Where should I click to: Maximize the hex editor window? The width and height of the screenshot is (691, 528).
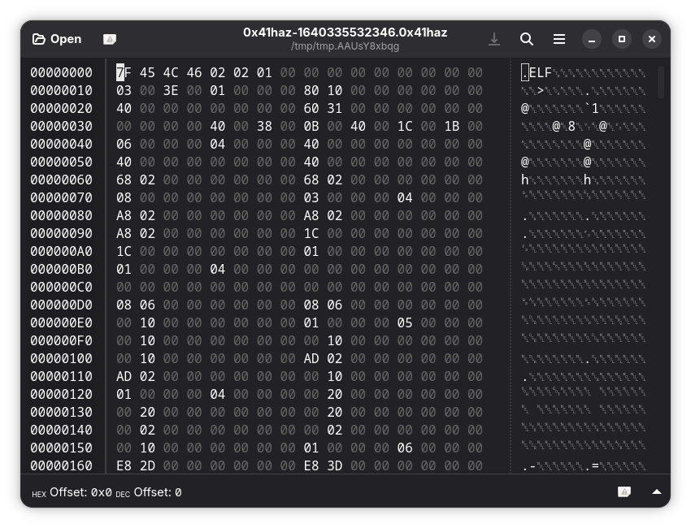coord(622,39)
